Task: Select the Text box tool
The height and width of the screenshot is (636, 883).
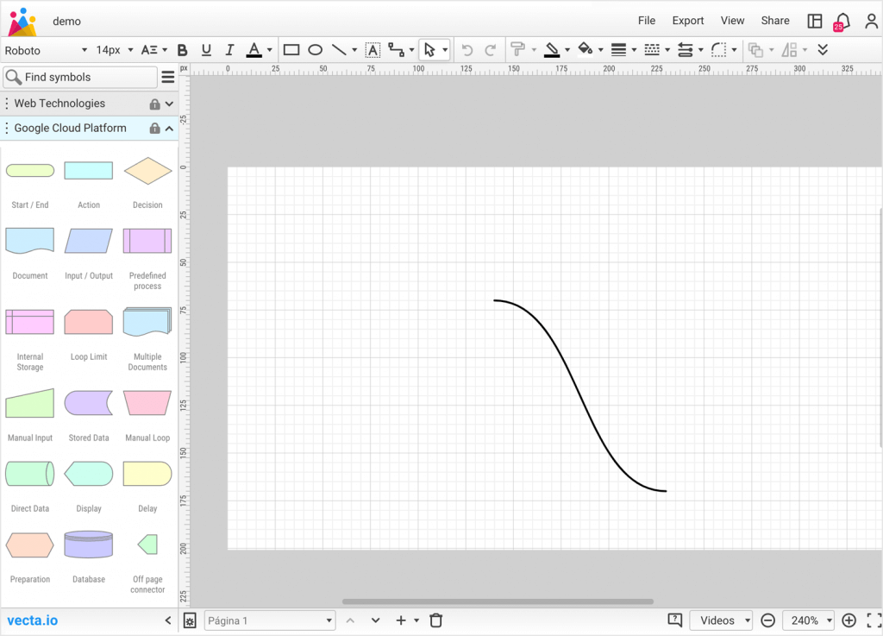Action: (x=373, y=49)
